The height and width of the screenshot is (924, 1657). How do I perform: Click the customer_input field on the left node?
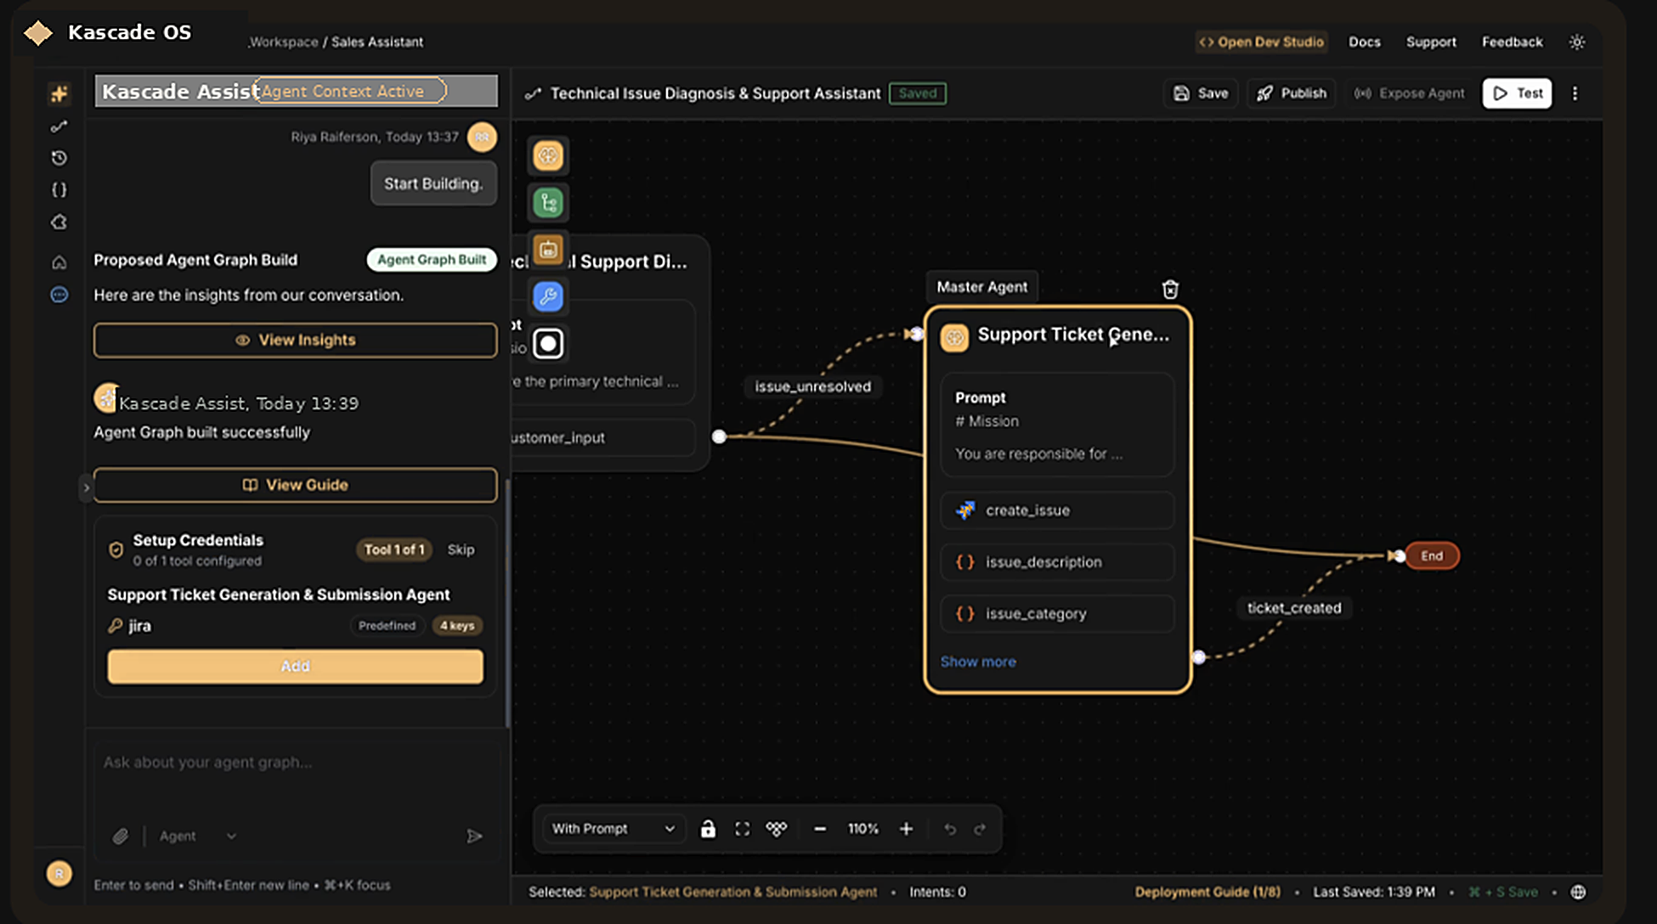click(603, 438)
